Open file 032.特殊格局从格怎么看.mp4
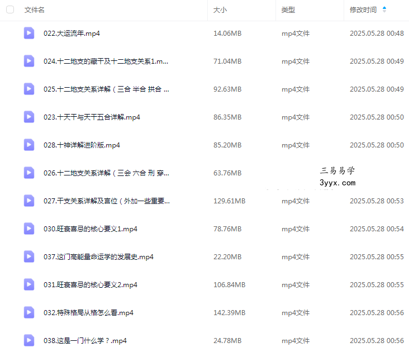 (88, 313)
